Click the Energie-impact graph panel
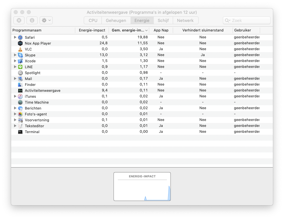284x219 pixels. click(142, 187)
